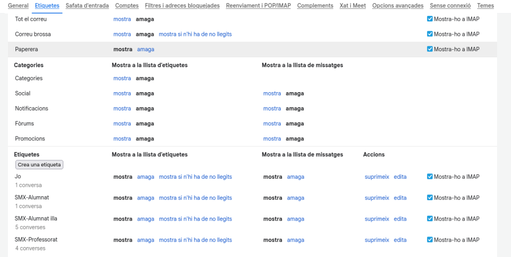
Task: Show Social category in message list
Action: tap(272, 94)
